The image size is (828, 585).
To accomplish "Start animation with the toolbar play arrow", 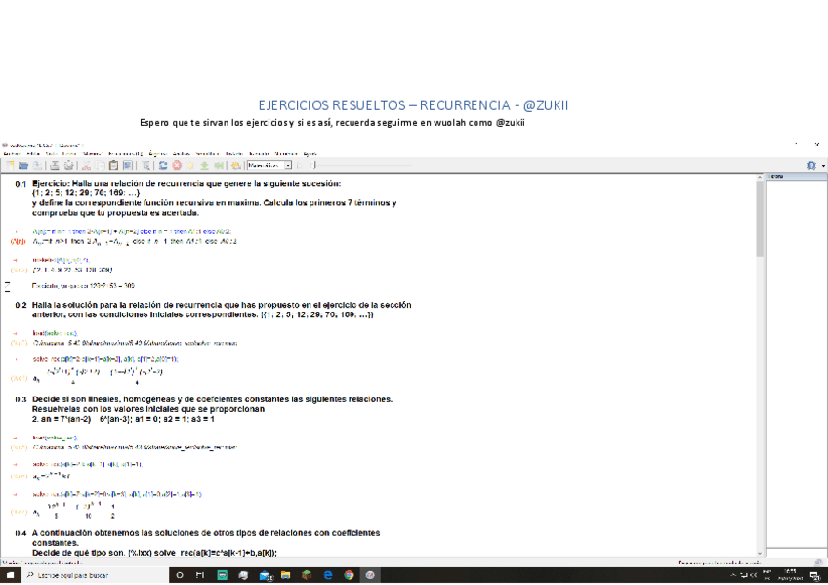I will (x=300, y=165).
